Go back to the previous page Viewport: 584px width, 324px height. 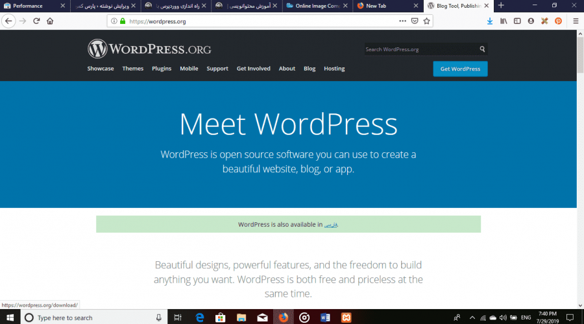tap(8, 21)
